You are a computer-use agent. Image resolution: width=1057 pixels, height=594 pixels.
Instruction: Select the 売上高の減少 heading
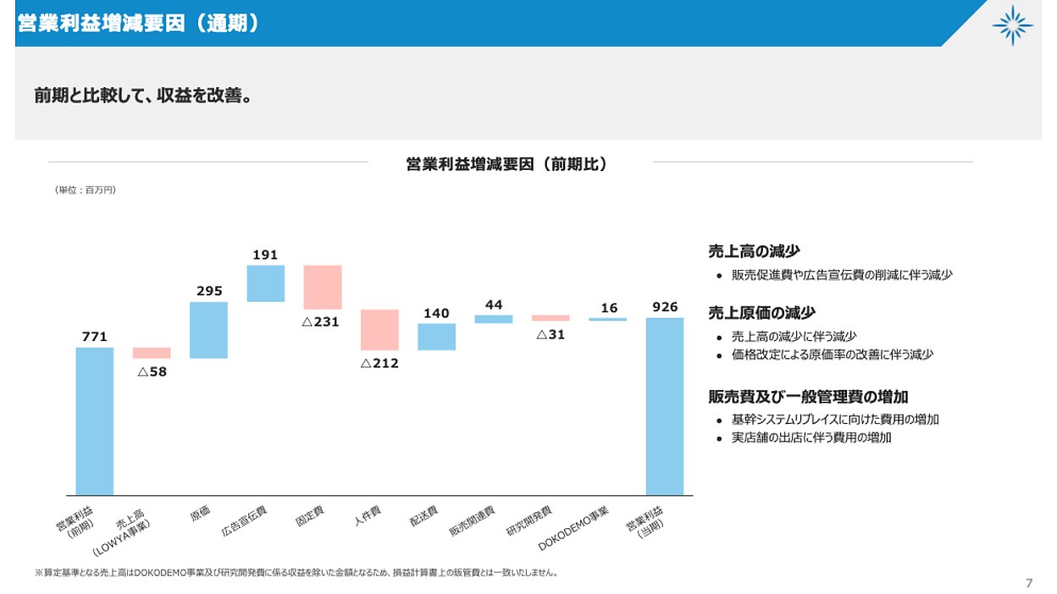[754, 251]
